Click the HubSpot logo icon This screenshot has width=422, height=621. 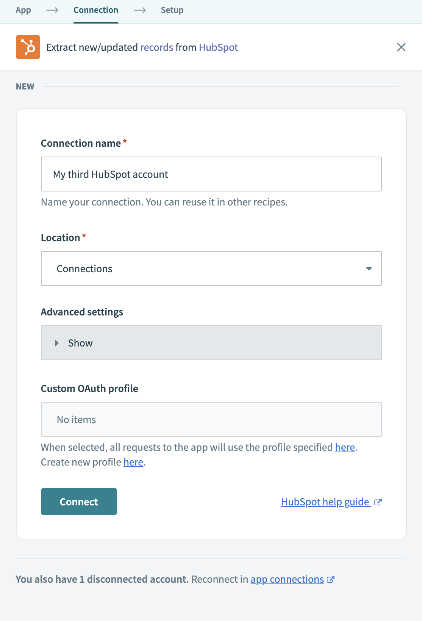tap(28, 47)
